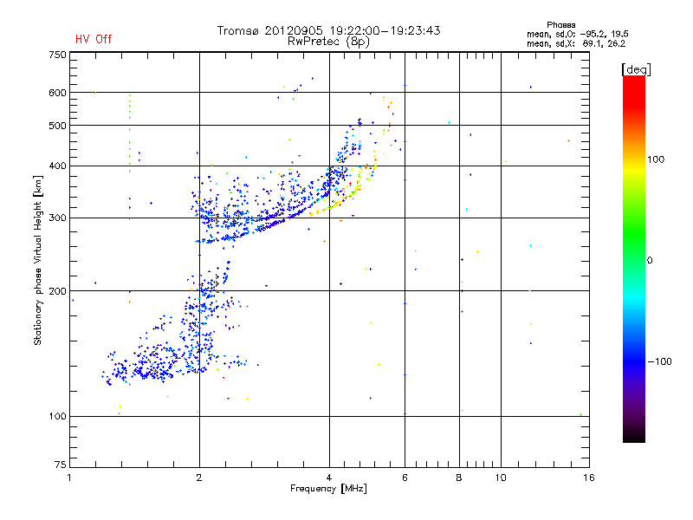
Task: Click the x-axis frequency label "4"
Action: point(329,478)
